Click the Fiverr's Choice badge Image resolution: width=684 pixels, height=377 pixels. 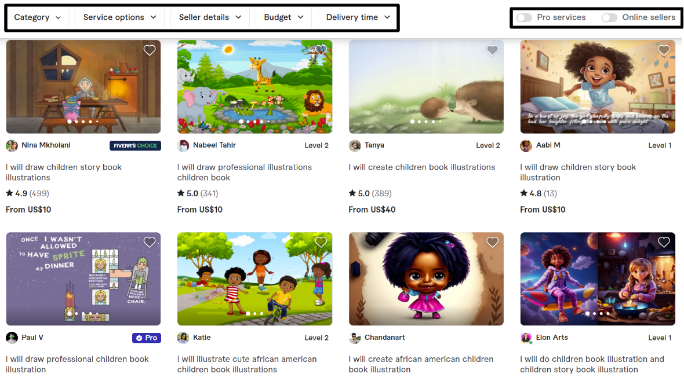(x=135, y=145)
